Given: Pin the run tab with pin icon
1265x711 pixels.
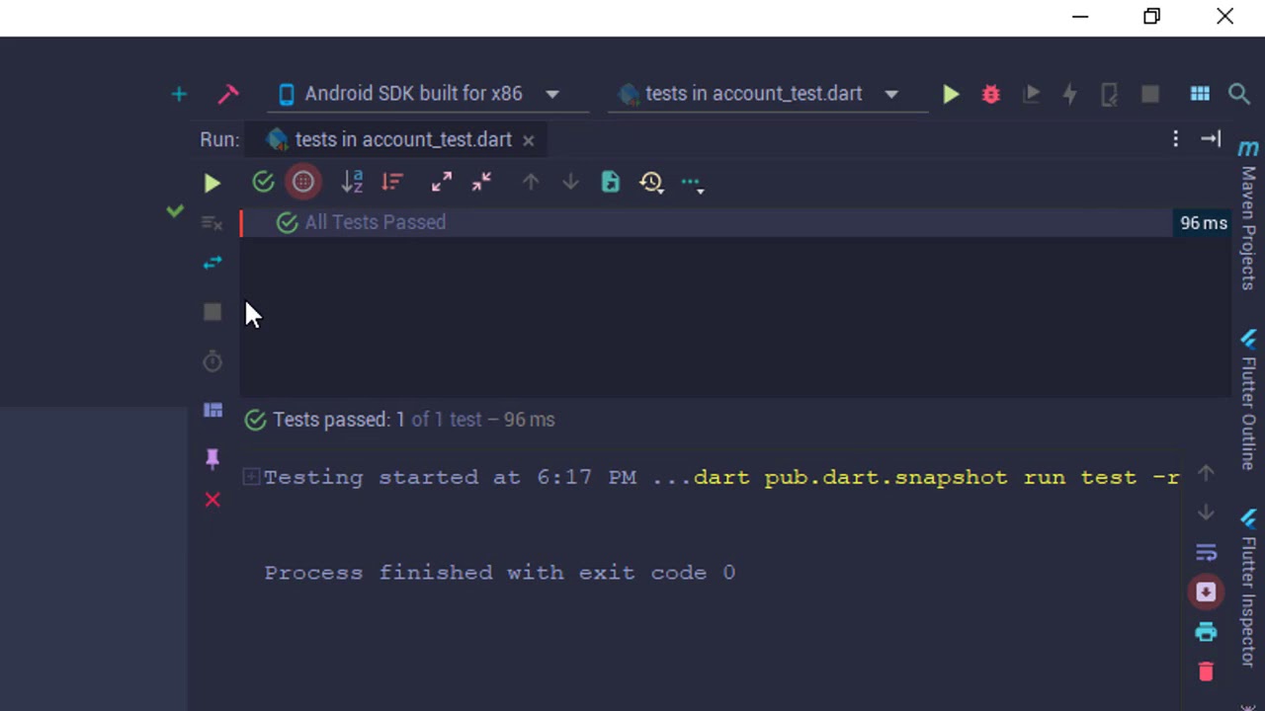Looking at the screenshot, I should (x=212, y=458).
